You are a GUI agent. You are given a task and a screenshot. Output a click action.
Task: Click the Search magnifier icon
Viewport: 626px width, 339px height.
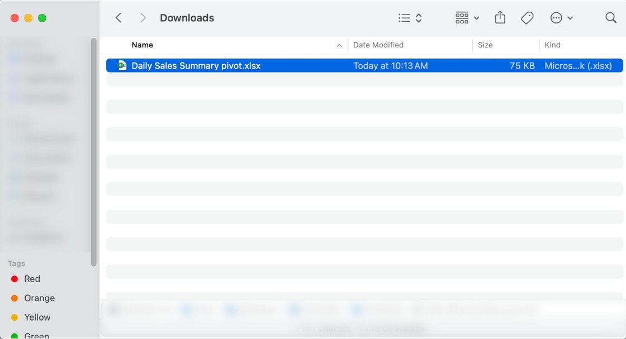tap(611, 17)
